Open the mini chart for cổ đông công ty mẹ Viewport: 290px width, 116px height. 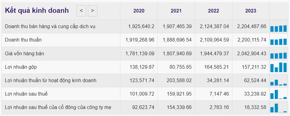click(278, 108)
